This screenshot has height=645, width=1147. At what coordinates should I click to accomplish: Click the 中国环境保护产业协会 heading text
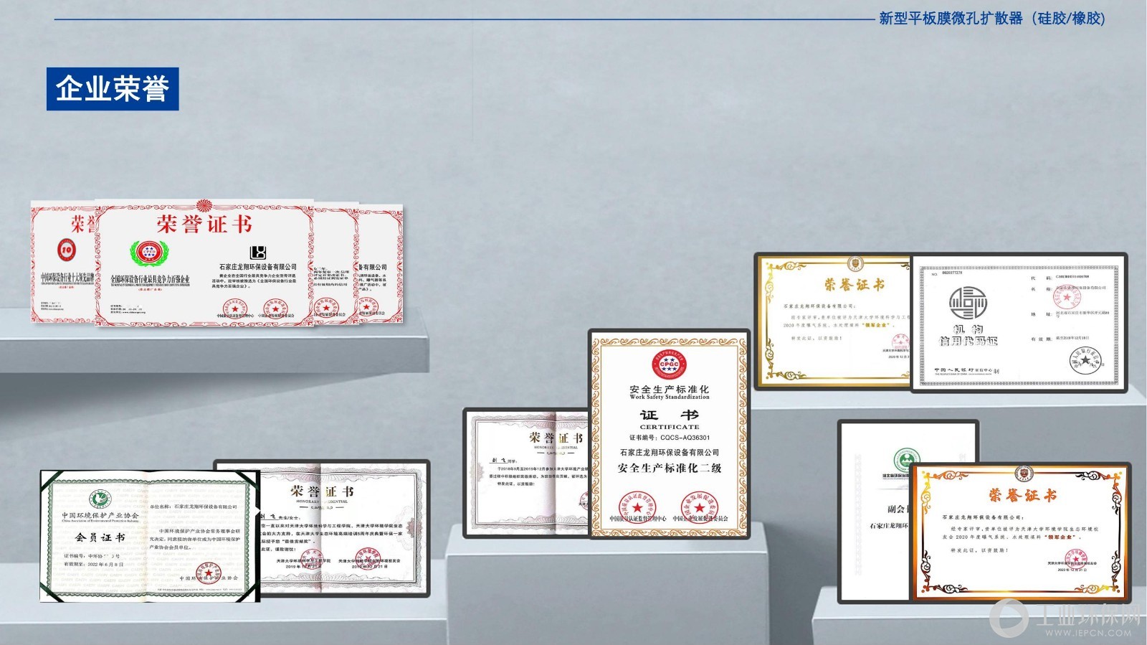coord(100,516)
